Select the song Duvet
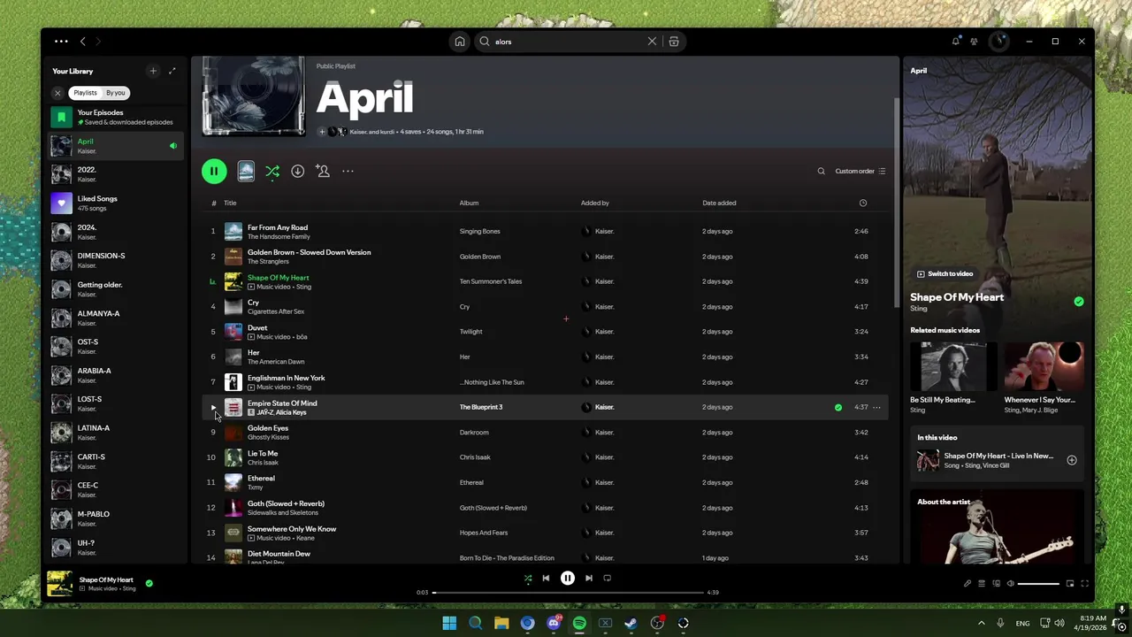Viewport: 1132px width, 637px height. [545, 332]
